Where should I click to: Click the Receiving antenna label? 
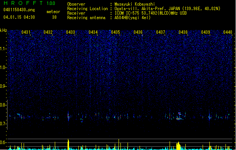click(x=86, y=18)
